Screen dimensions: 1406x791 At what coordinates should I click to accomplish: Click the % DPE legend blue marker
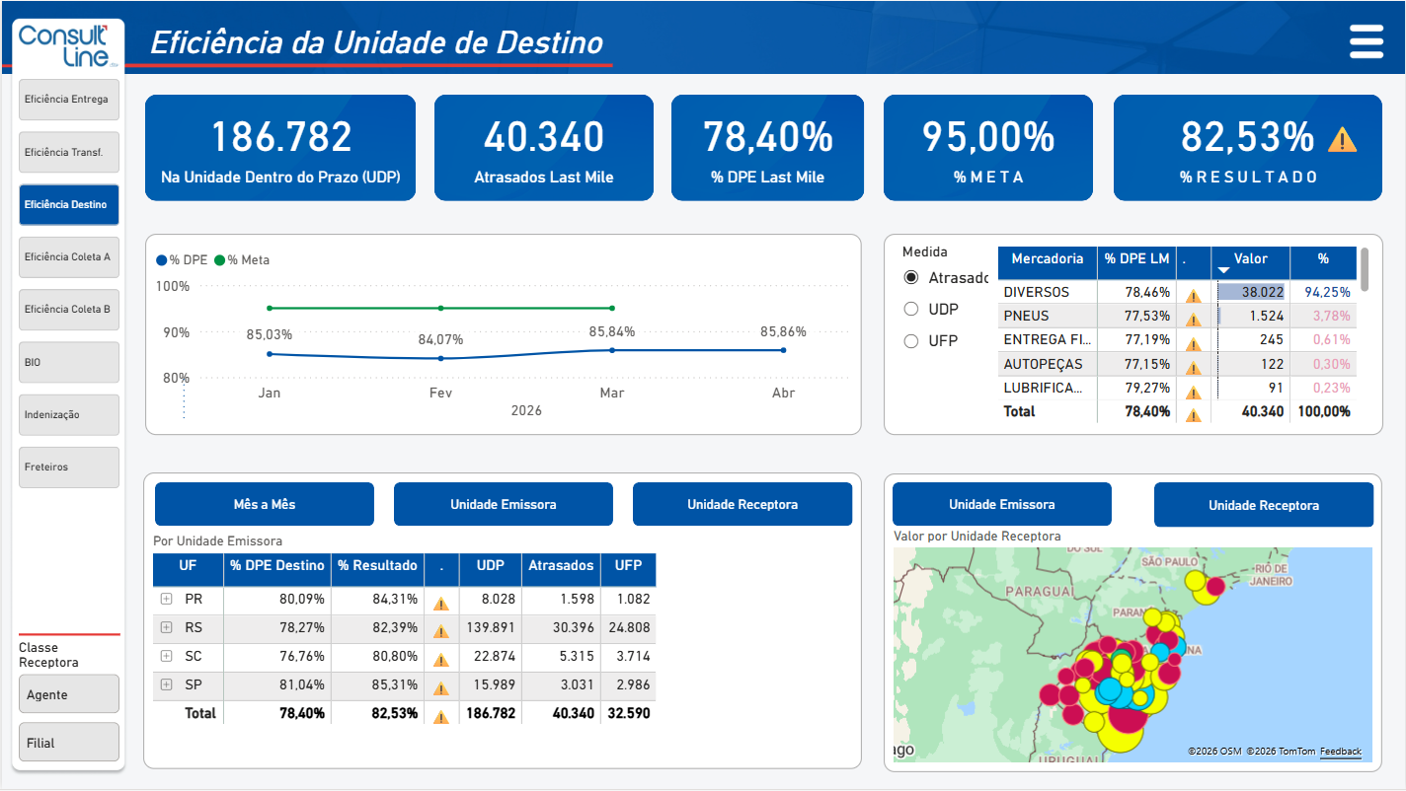(x=162, y=260)
